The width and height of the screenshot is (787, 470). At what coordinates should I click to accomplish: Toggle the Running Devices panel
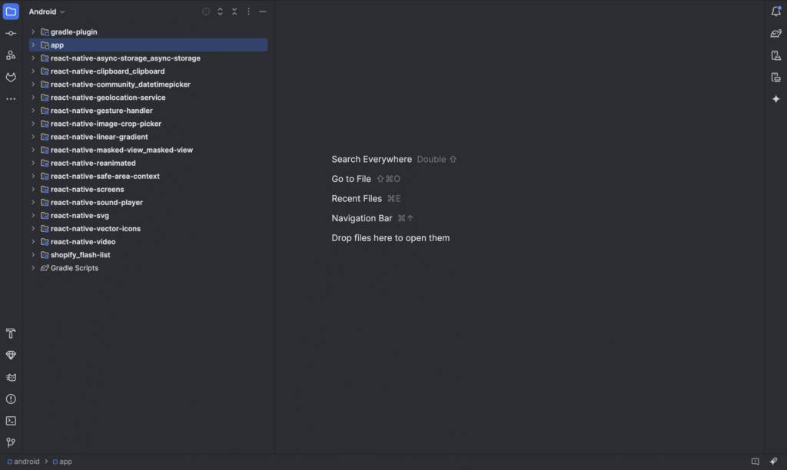775,78
